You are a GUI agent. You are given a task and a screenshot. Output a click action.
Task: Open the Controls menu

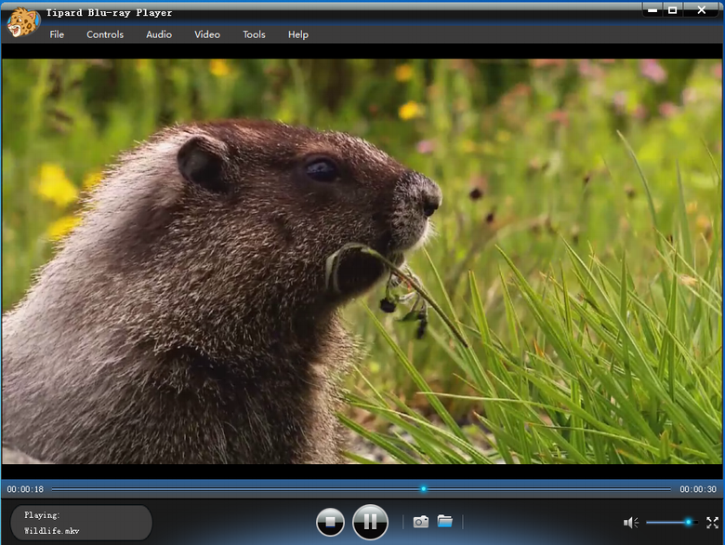pyautogui.click(x=105, y=34)
